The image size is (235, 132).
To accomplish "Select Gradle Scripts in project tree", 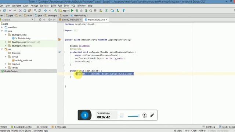I will [11, 71].
